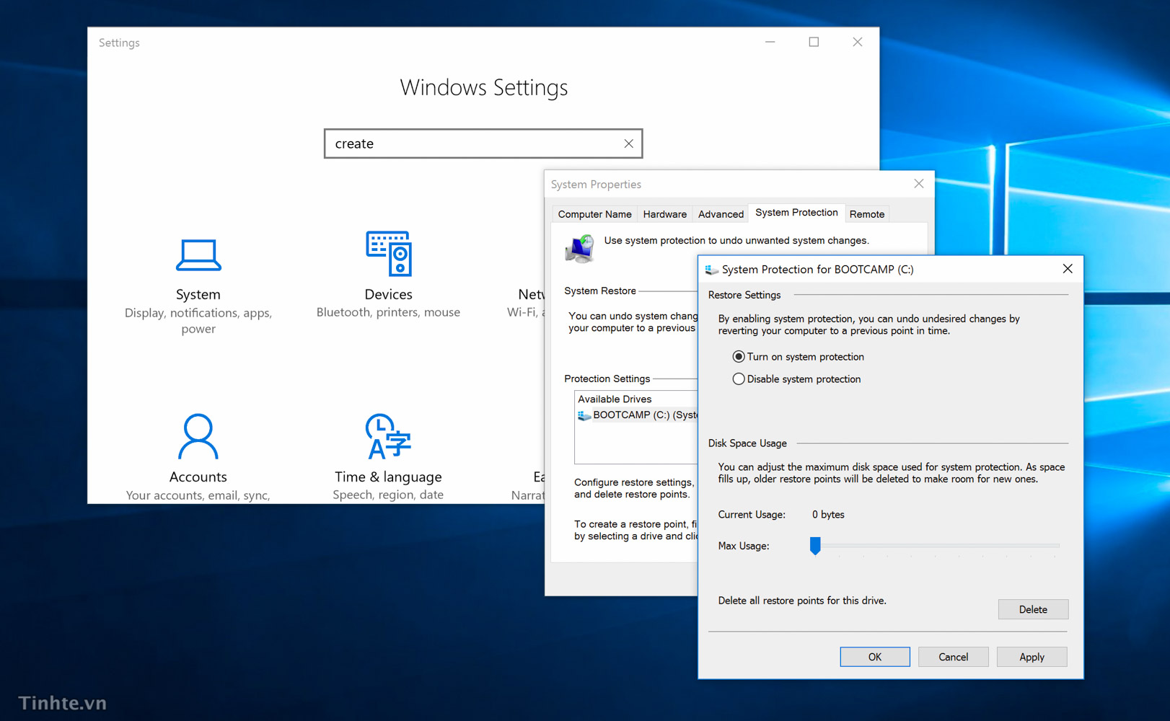Click the Max Usage slider handle
1170x721 pixels.
(815, 546)
